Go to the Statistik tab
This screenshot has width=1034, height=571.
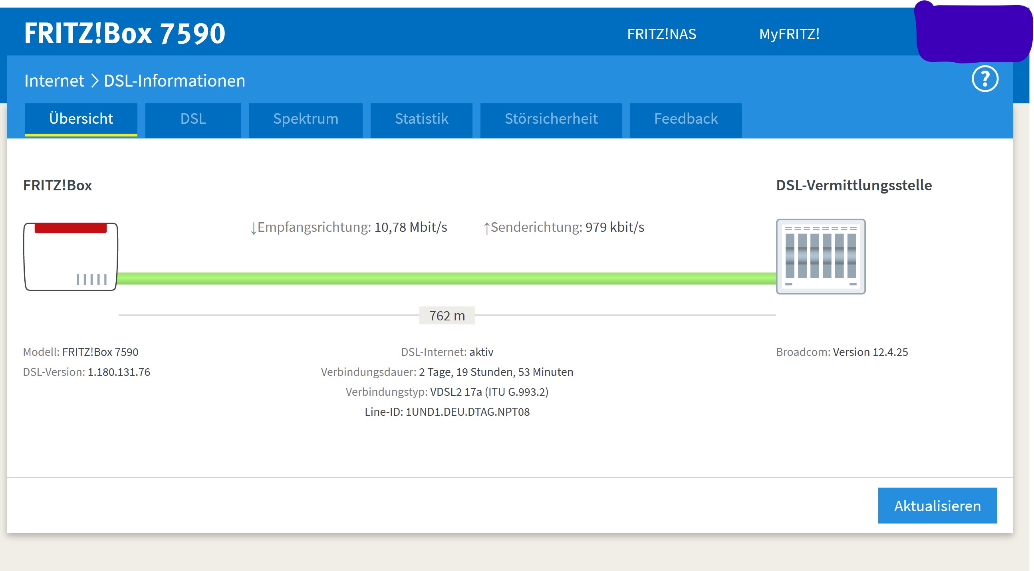click(x=421, y=119)
